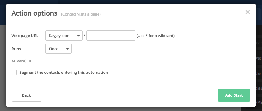Click the arrow beside KayJay.com
262x111 pixels.
point(78,36)
